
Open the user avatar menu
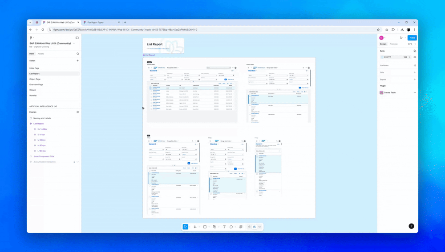click(x=381, y=38)
